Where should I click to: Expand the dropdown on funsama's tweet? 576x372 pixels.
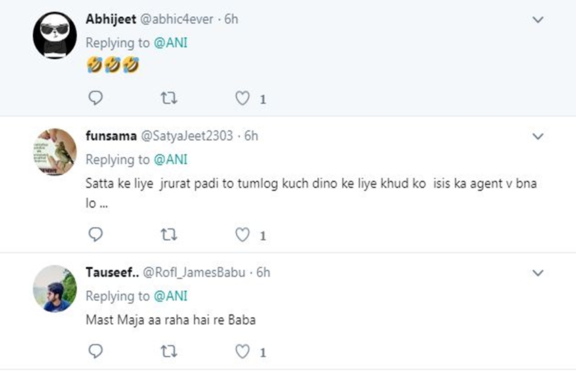click(x=538, y=137)
